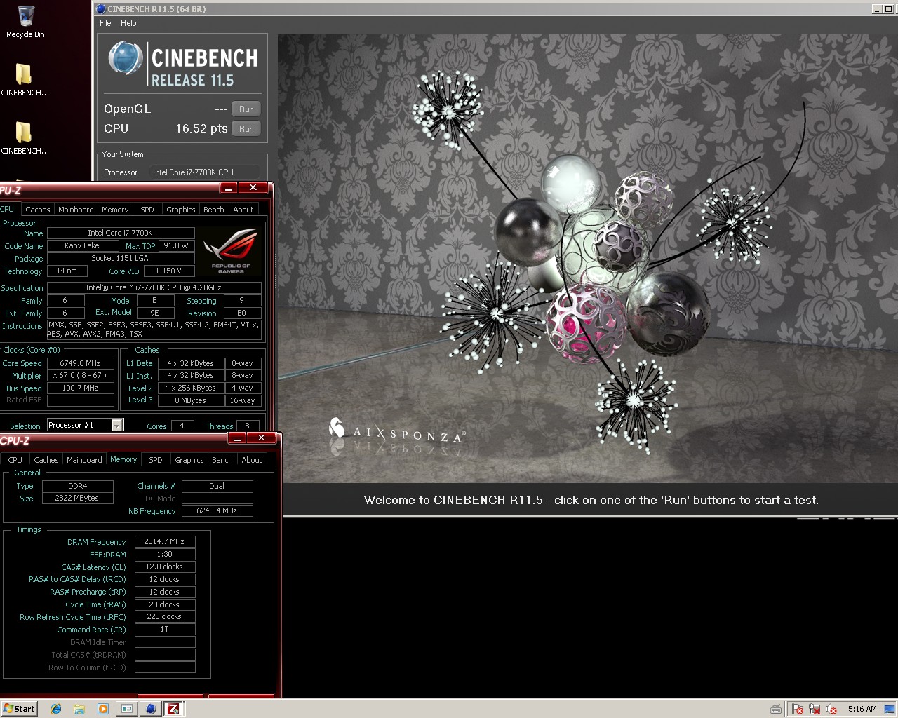
Task: Switch to the window-list taskbar item
Action: tap(126, 709)
